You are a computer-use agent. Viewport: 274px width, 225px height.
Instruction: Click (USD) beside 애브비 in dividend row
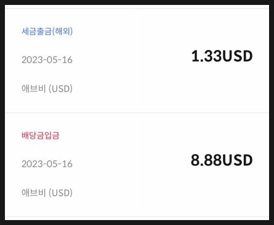click(60, 193)
